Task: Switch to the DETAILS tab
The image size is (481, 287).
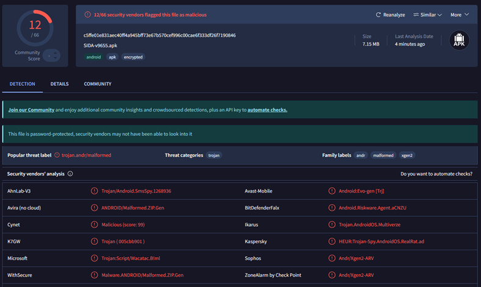Action: [x=59, y=84]
